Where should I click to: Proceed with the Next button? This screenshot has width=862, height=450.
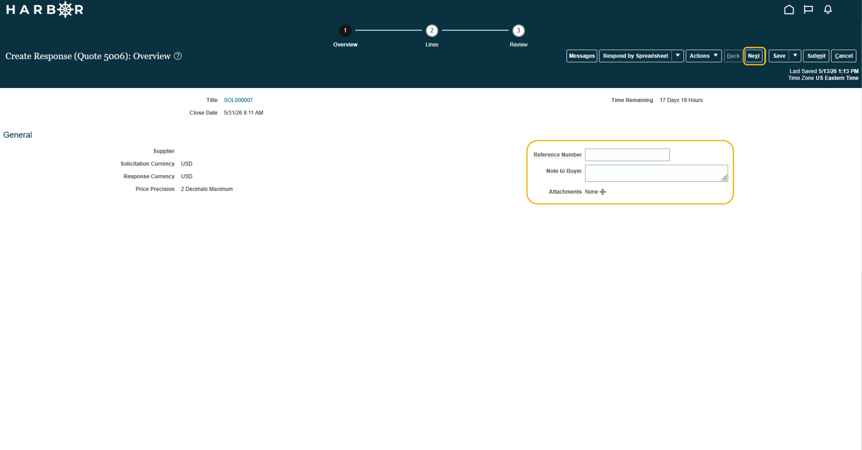tap(754, 56)
